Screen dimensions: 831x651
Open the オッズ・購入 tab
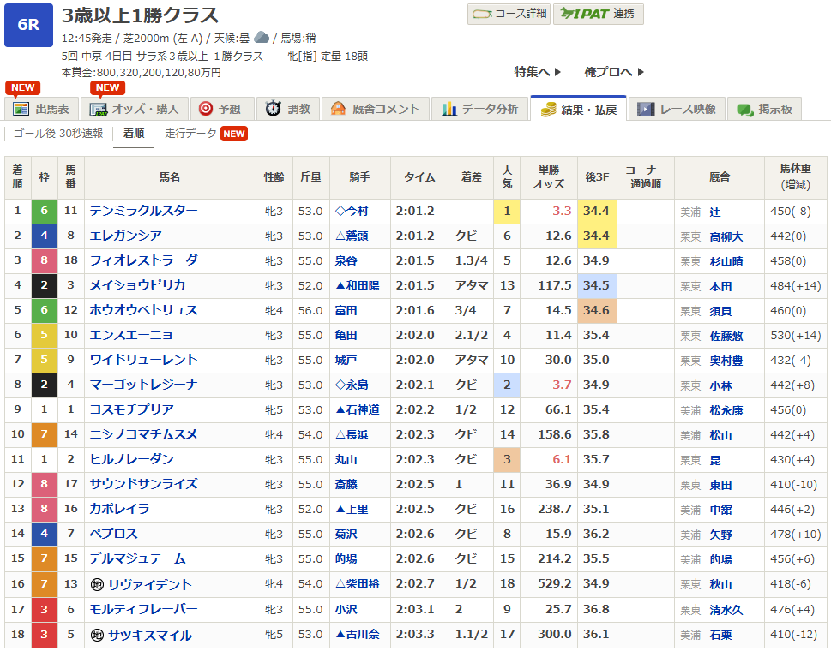click(135, 109)
